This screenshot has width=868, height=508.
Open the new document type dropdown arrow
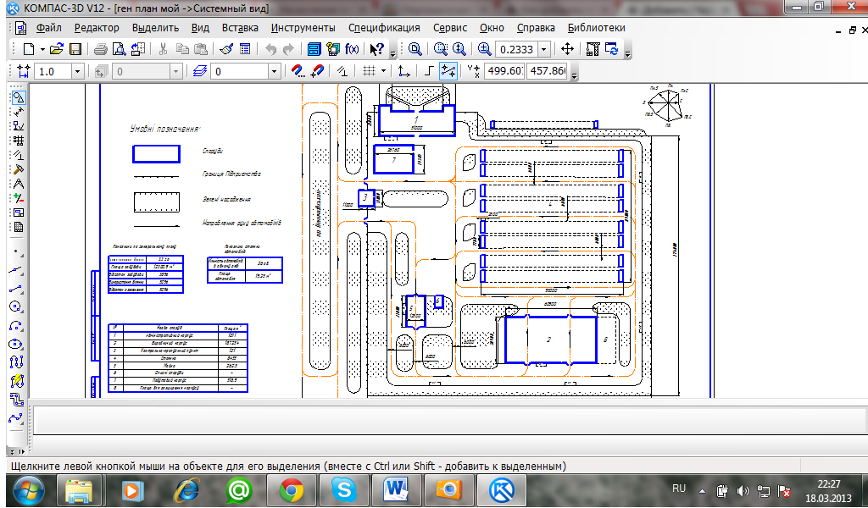pyautogui.click(x=42, y=49)
